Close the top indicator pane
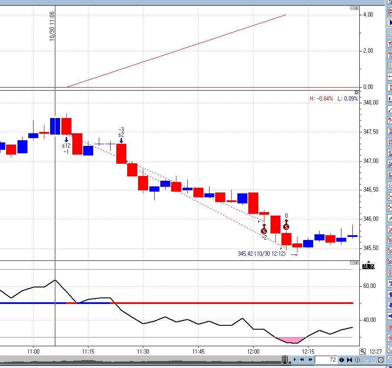This screenshot has height=368, width=392. (356, 8)
